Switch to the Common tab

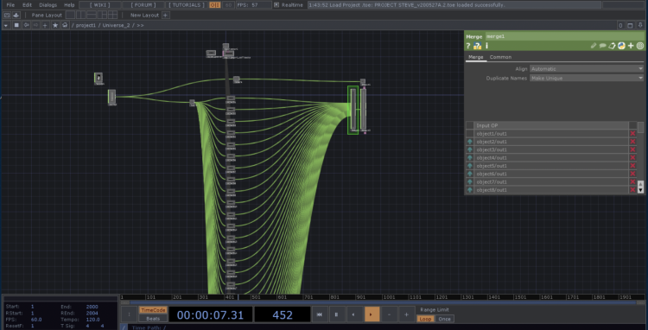(x=500, y=57)
